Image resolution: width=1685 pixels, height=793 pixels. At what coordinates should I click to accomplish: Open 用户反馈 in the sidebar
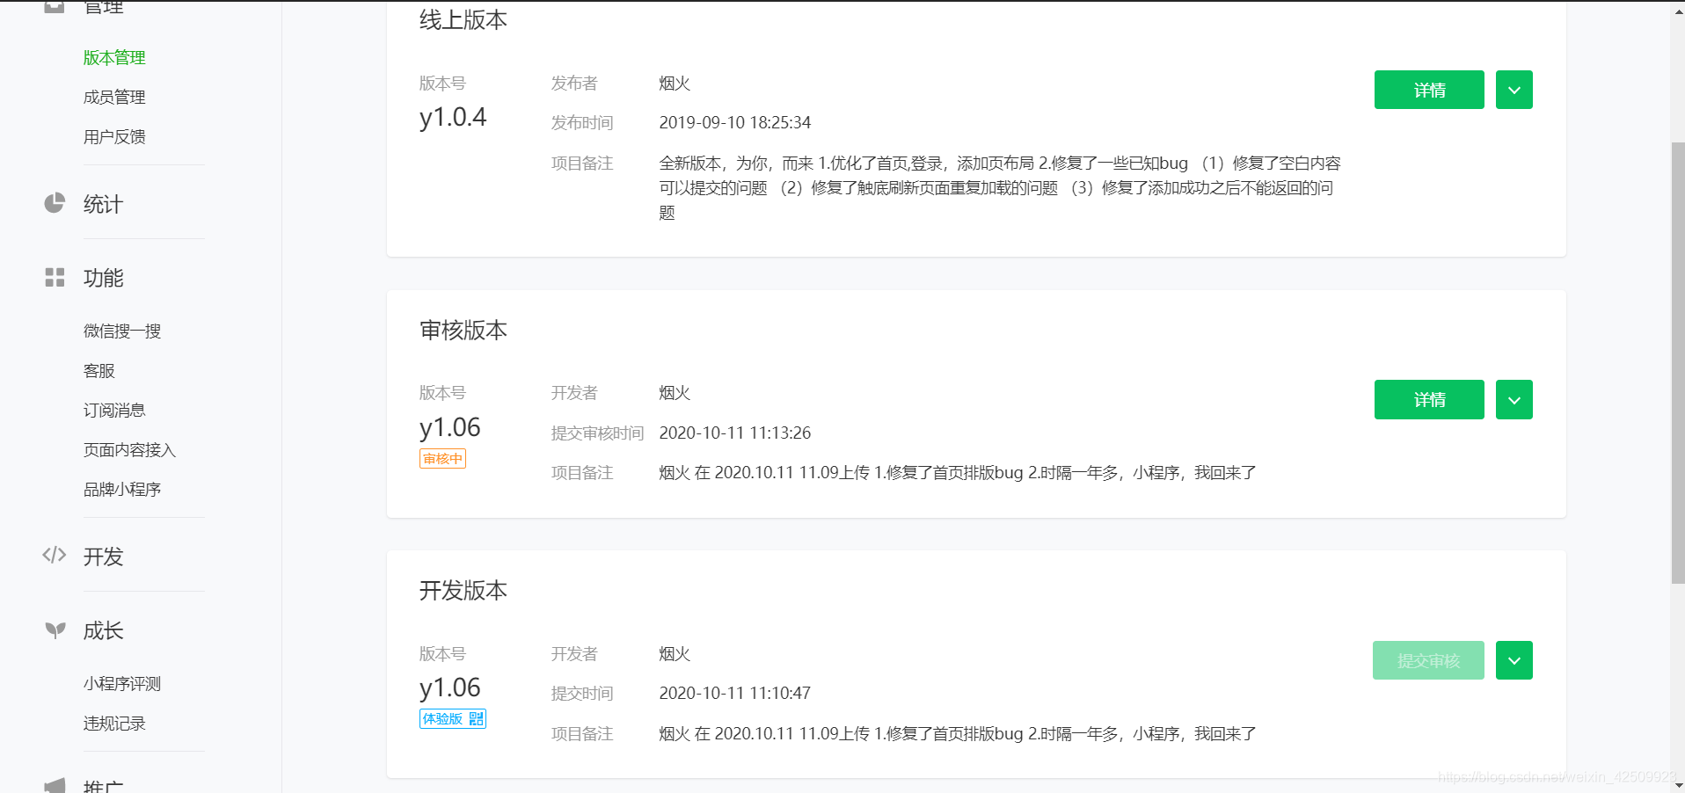point(114,137)
